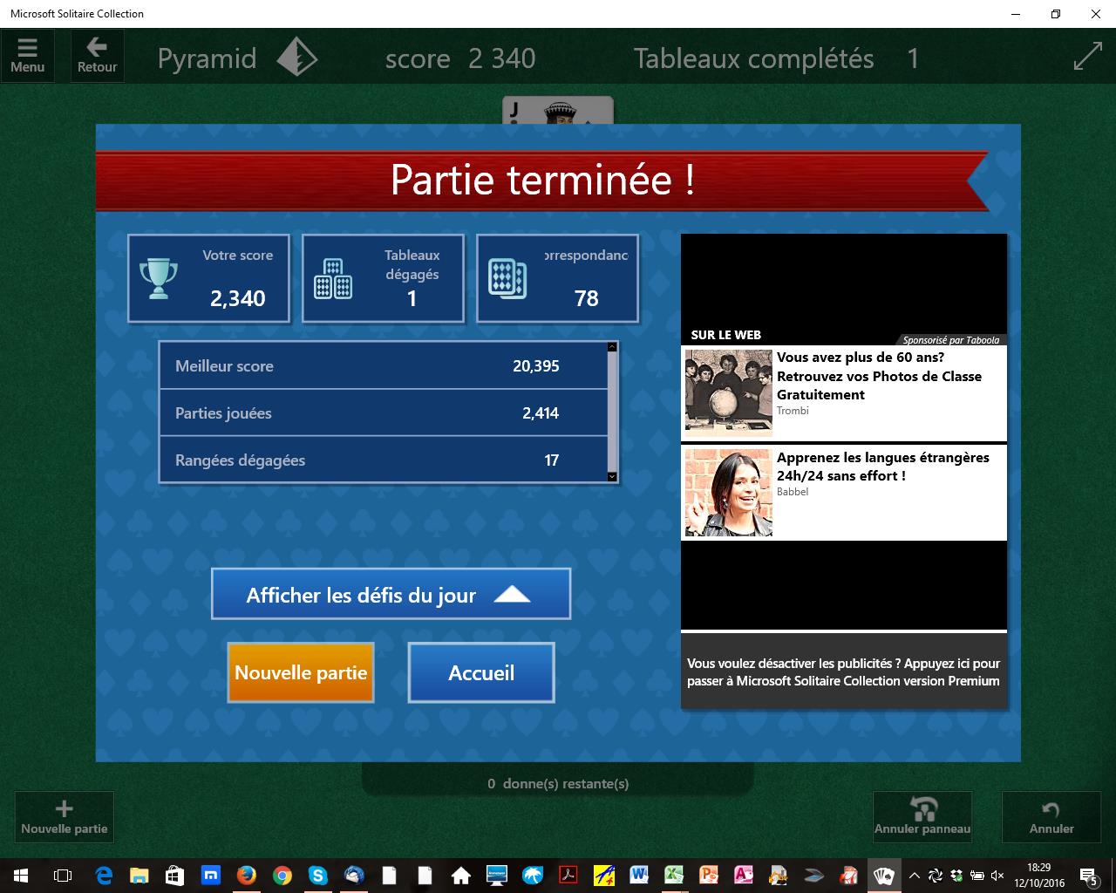
Task: Start a game with orange Nouvelle partie button
Action: (301, 672)
